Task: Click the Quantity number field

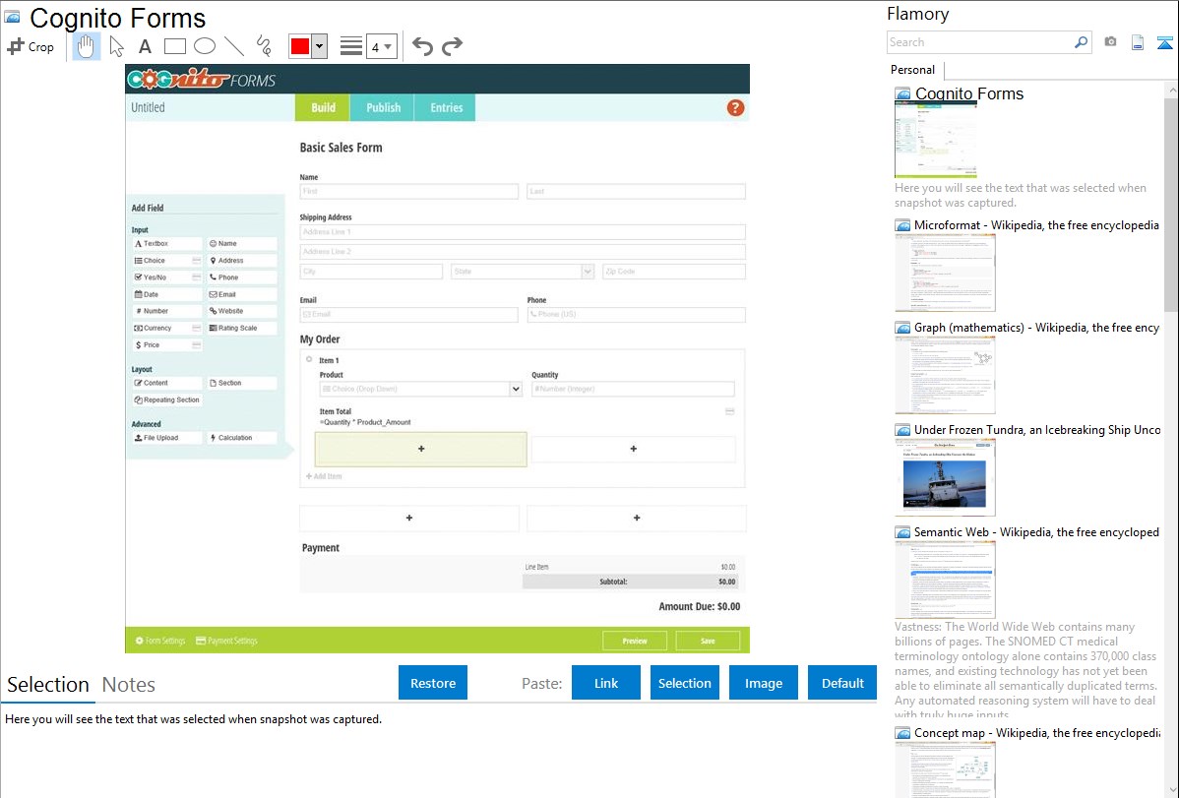Action: pos(633,389)
